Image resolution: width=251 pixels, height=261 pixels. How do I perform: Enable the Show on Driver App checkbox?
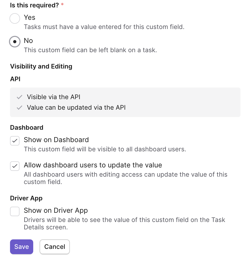pyautogui.click(x=15, y=211)
